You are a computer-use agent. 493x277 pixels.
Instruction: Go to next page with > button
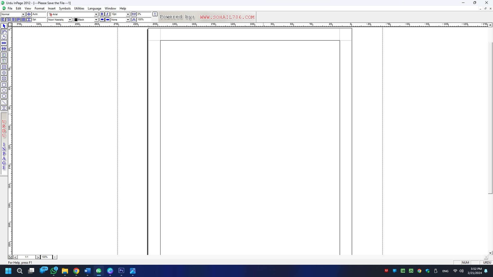click(38, 257)
